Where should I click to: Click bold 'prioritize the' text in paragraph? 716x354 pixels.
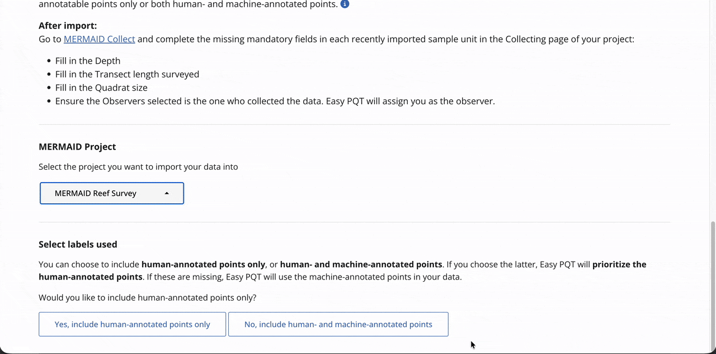[x=619, y=264]
